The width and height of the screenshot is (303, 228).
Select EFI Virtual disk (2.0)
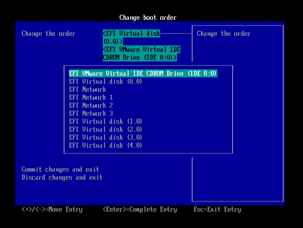pos(105,130)
